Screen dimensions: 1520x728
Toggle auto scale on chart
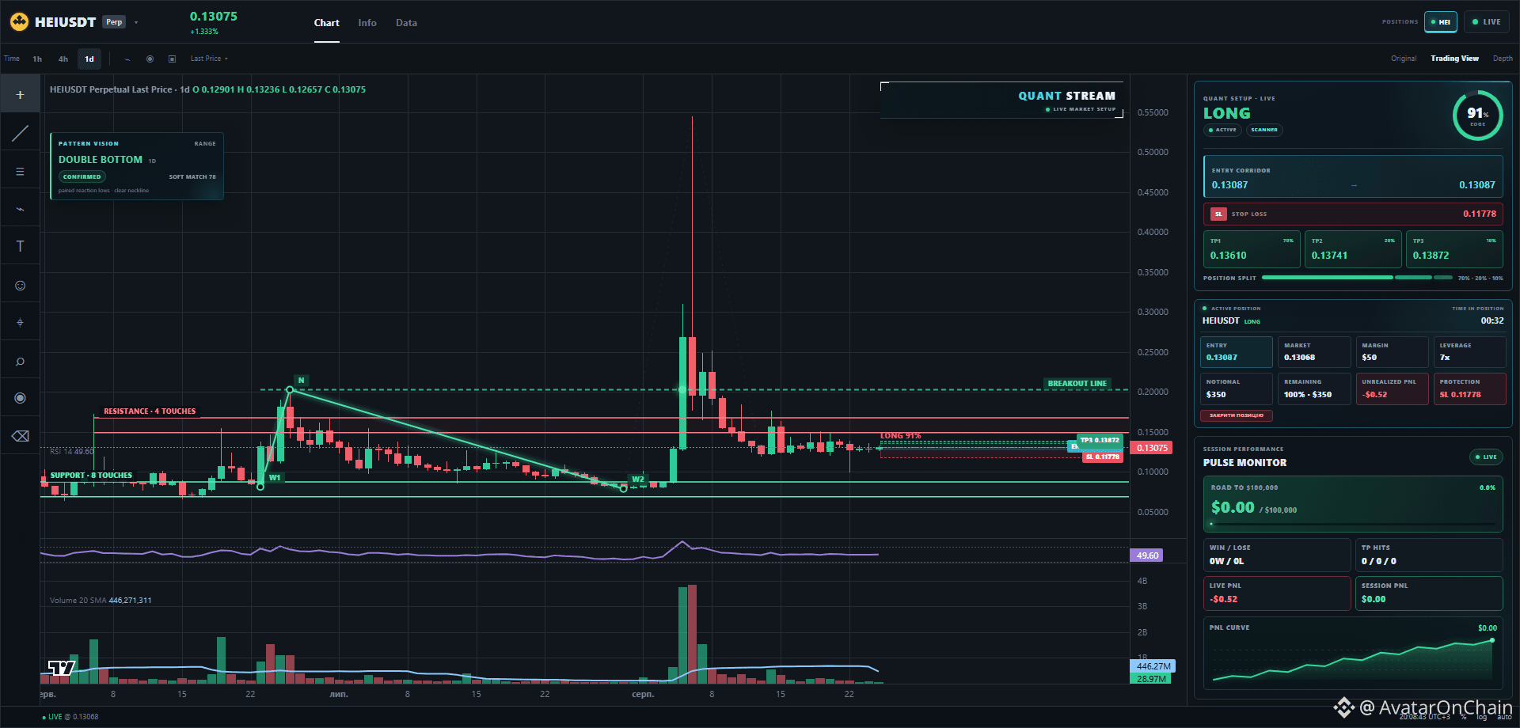tap(1504, 717)
